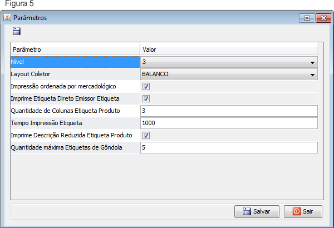Screen dimensions: 334x228
Task: Uncheck 'Imprime Etiqueta Direto Emissor Etiqueta'
Action: click(146, 98)
